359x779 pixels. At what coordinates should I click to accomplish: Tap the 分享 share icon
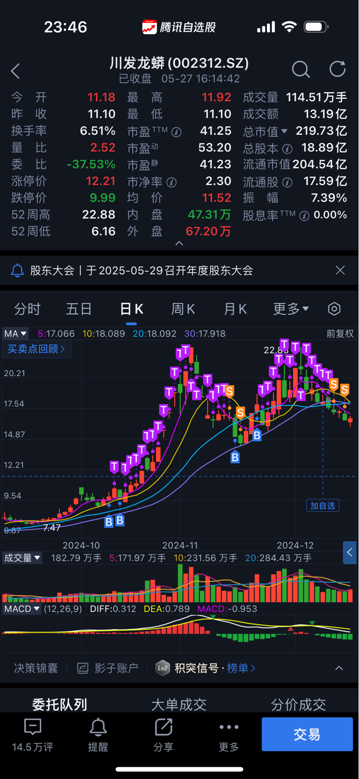[x=163, y=727]
